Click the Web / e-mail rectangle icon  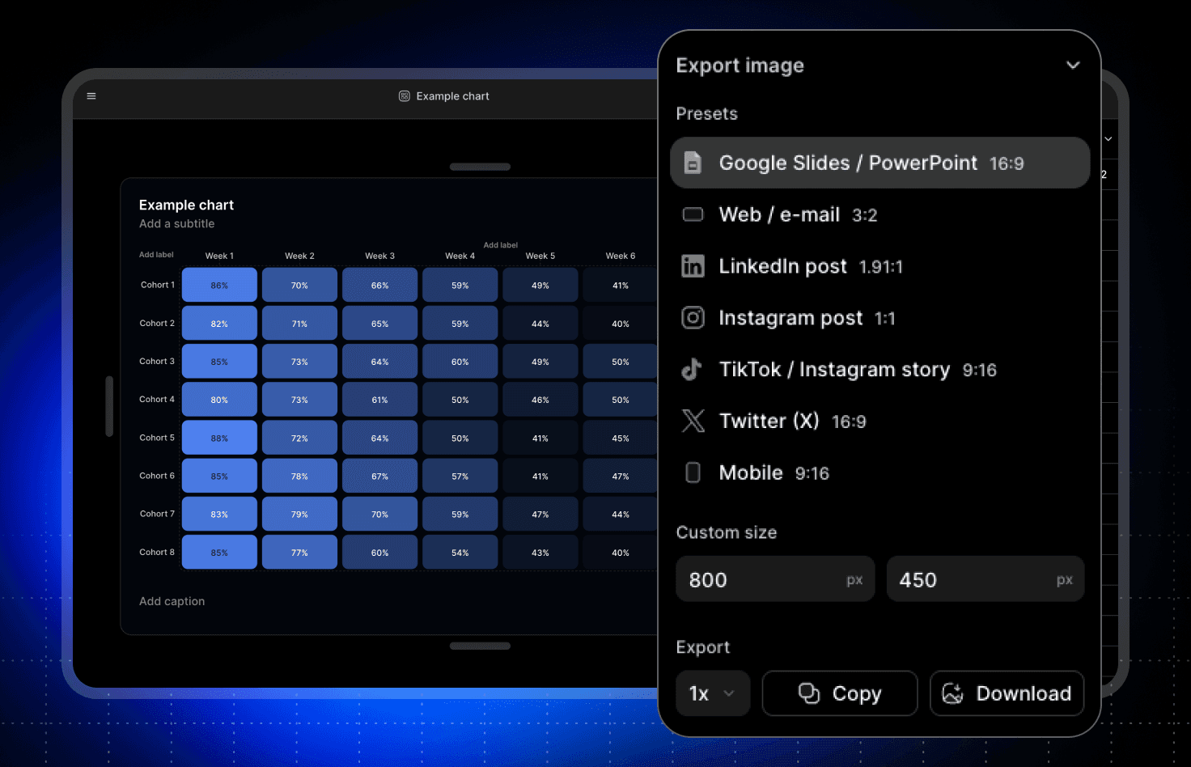[693, 214]
